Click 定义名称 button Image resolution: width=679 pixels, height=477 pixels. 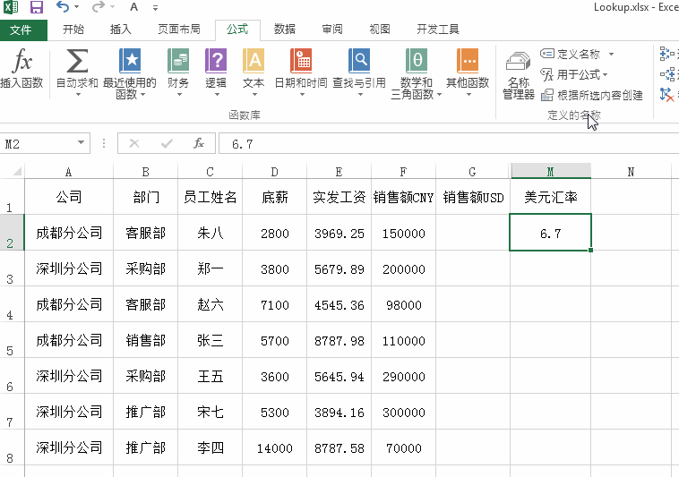point(570,54)
